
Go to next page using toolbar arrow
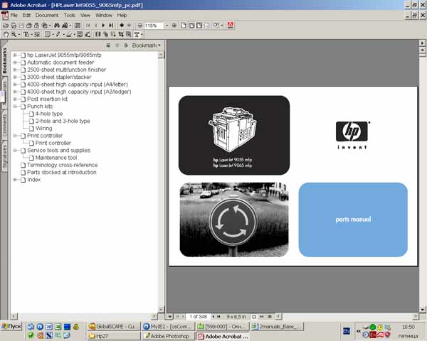click(x=103, y=26)
